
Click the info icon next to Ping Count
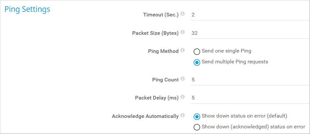[183, 79]
